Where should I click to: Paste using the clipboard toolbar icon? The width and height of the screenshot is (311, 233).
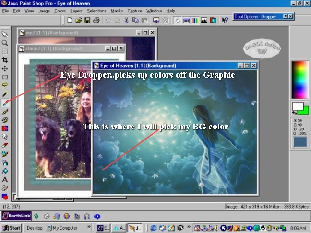tap(144, 20)
